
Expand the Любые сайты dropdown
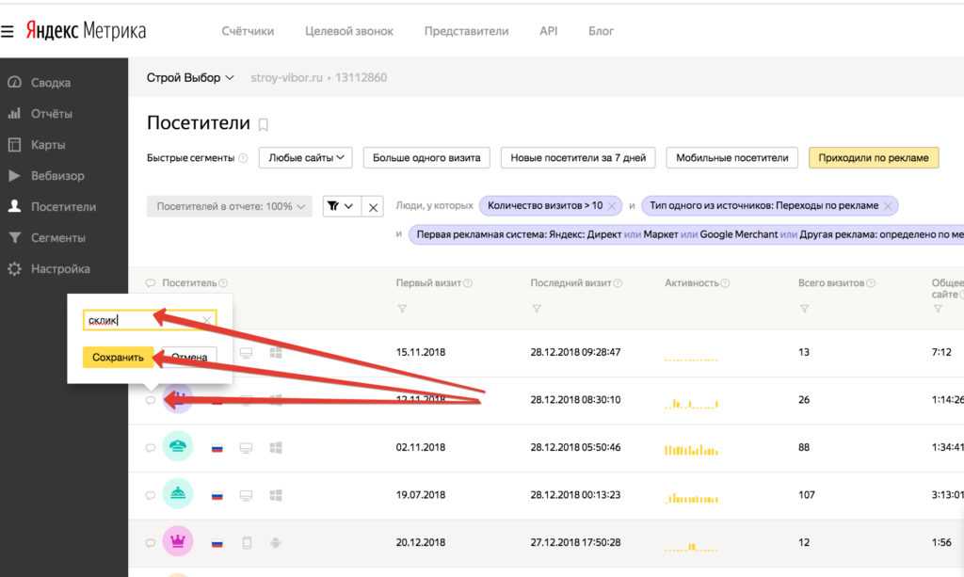306,158
